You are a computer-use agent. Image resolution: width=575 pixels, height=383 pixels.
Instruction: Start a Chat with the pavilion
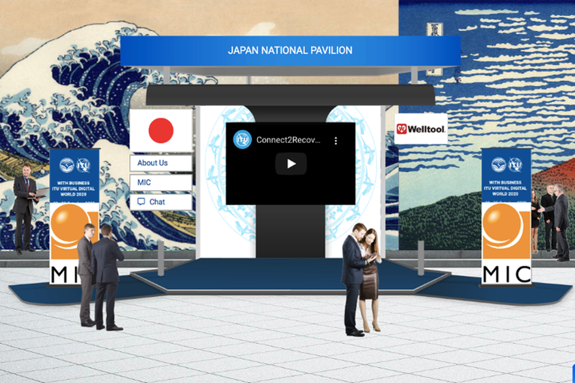coord(161,202)
